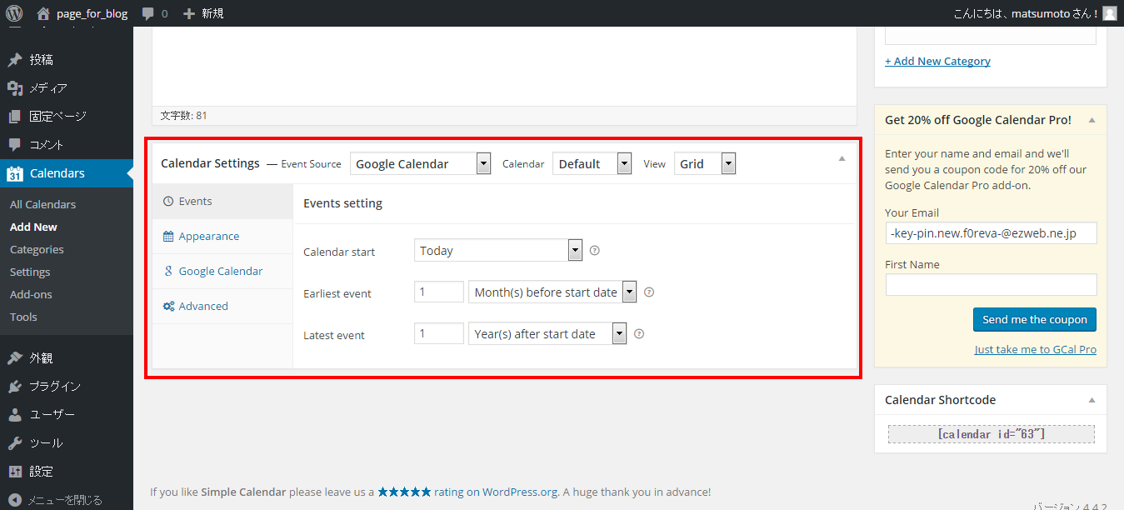Select the All Calendars submenu item
The width and height of the screenshot is (1124, 510).
pyautogui.click(x=42, y=204)
